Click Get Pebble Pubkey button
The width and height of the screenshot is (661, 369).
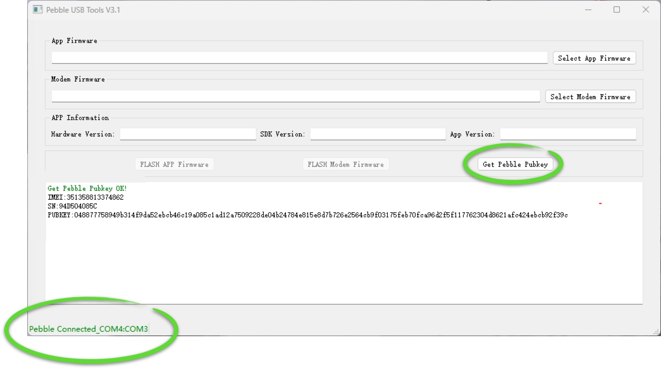515,164
